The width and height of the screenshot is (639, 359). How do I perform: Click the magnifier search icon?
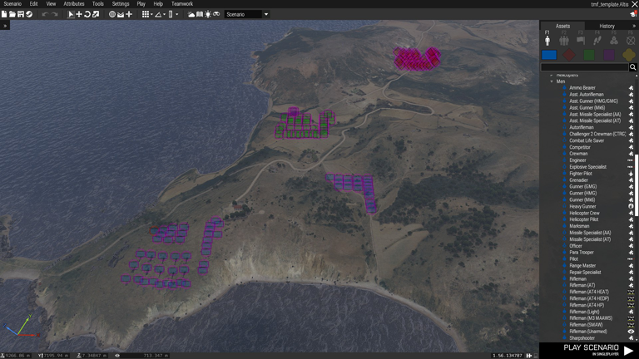633,67
